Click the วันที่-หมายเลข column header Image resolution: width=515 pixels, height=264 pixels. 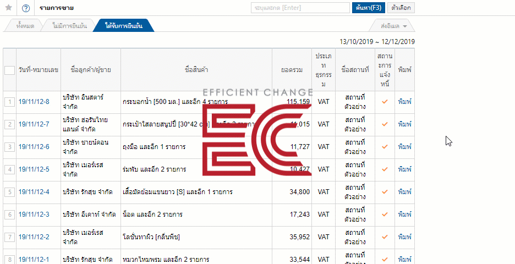pyautogui.click(x=39, y=70)
